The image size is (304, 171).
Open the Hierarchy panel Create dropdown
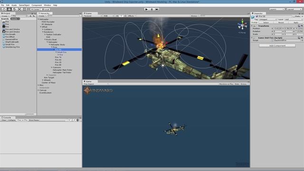click(x=42, y=16)
